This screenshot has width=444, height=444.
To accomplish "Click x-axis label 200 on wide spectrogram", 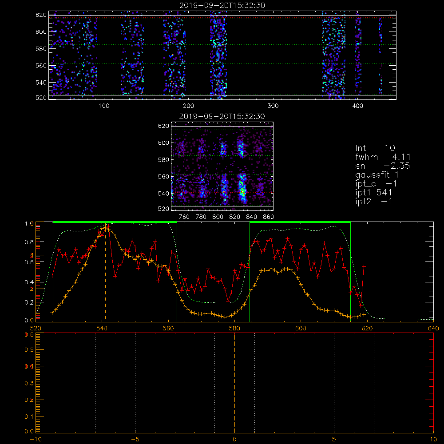I will 188,106.
